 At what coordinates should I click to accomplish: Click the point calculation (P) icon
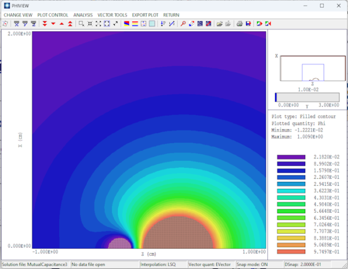[x=163, y=24]
